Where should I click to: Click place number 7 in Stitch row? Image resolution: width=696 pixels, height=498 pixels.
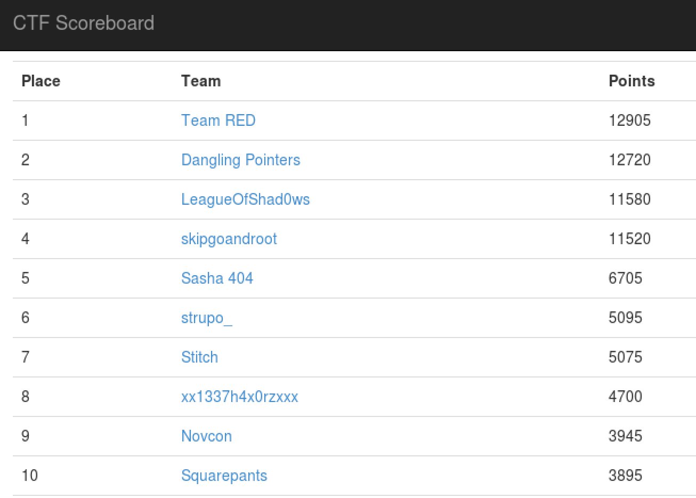25,357
